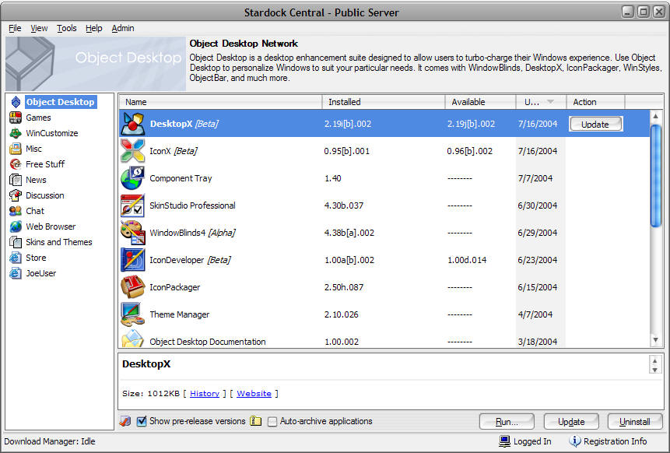Click the Chat sidebar icon
Screen dimensions: 670x453
16,211
